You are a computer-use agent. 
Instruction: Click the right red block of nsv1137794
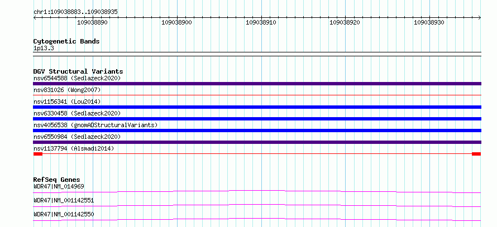pyautogui.click(x=476, y=154)
